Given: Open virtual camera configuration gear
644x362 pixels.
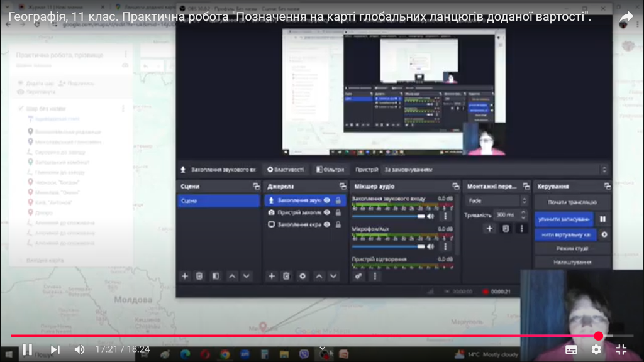Looking at the screenshot, I should coord(604,235).
